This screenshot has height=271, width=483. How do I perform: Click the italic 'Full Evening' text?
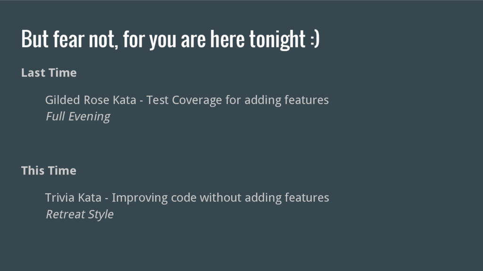point(78,117)
